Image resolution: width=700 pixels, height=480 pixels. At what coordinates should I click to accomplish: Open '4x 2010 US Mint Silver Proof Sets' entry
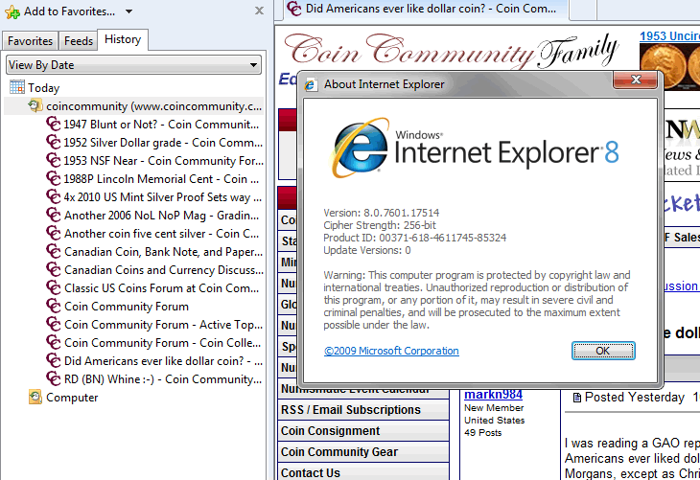pos(162,197)
